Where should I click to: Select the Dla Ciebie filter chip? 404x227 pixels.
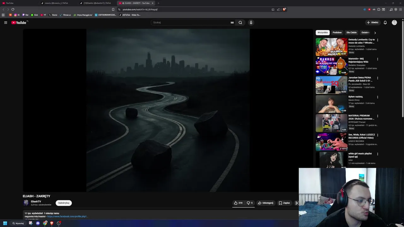point(351,32)
